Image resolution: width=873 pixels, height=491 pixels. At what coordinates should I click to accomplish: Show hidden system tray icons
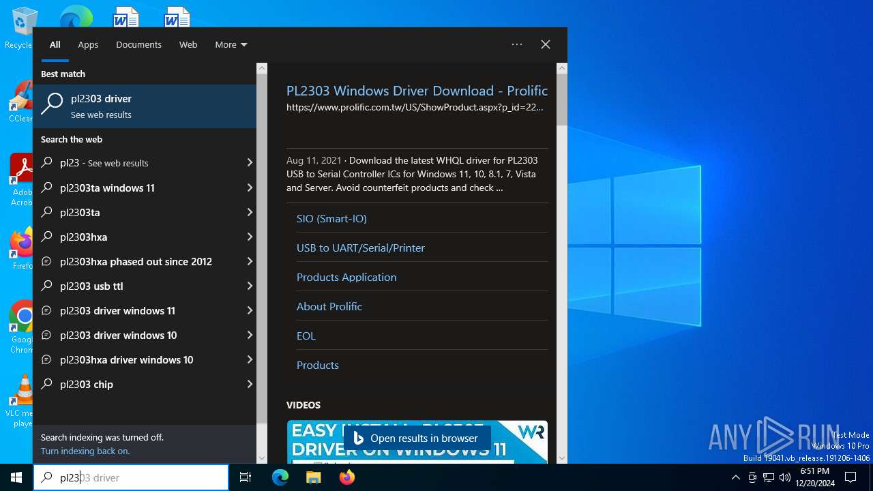tap(735, 477)
